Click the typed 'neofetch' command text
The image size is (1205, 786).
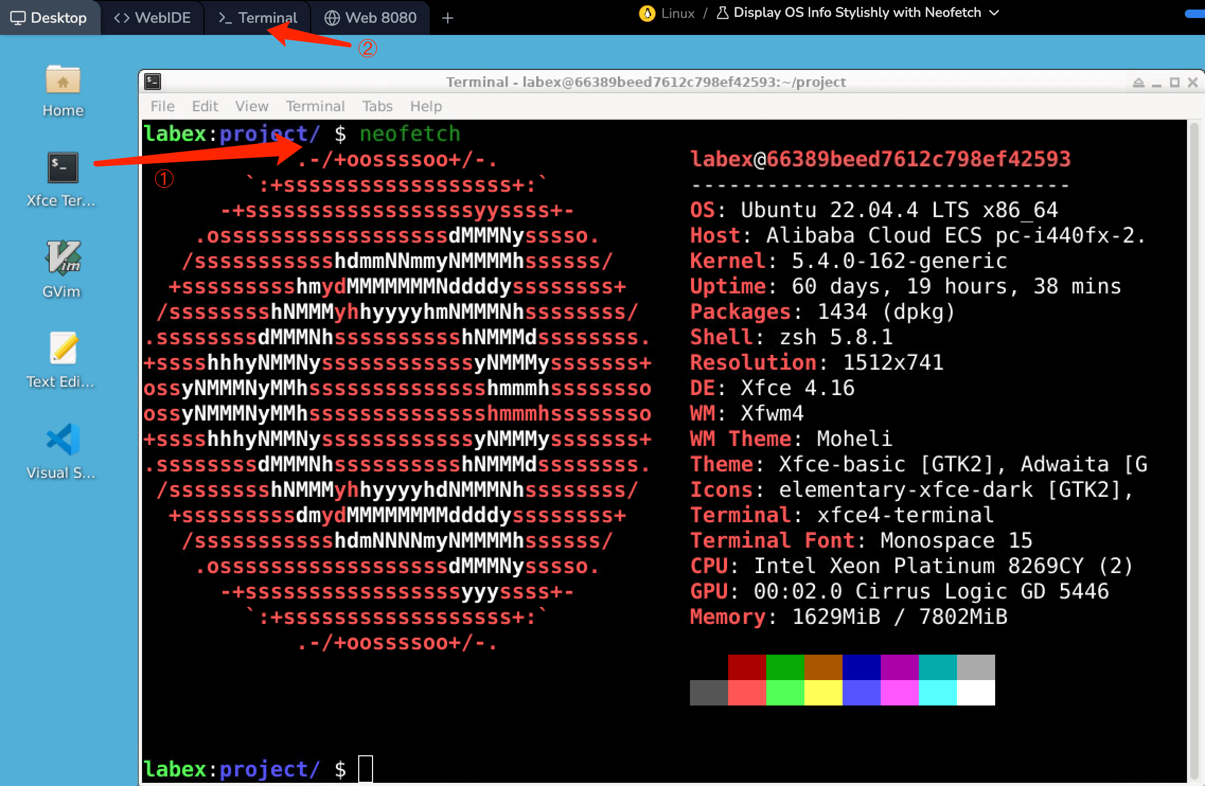click(410, 133)
